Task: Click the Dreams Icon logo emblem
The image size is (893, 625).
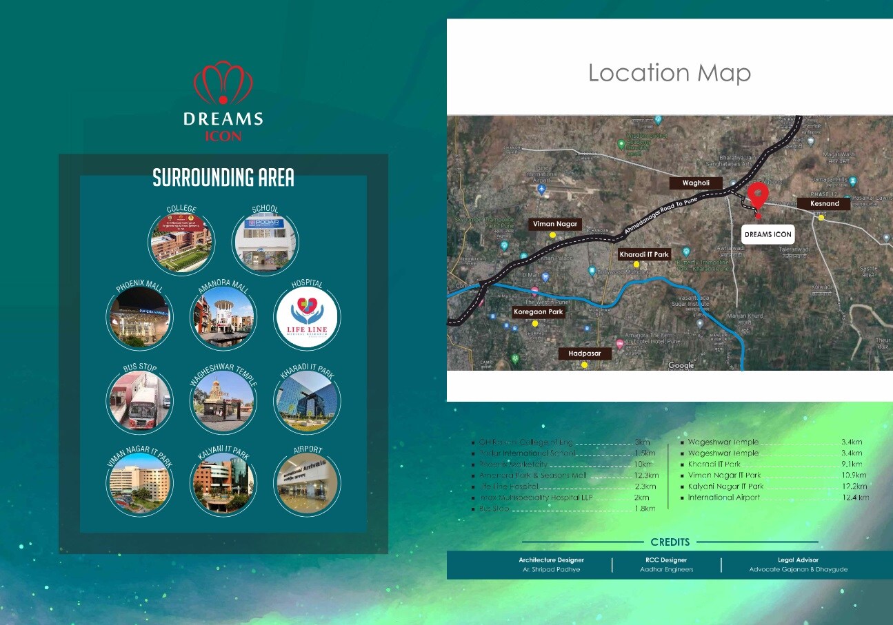Action: pos(223,85)
